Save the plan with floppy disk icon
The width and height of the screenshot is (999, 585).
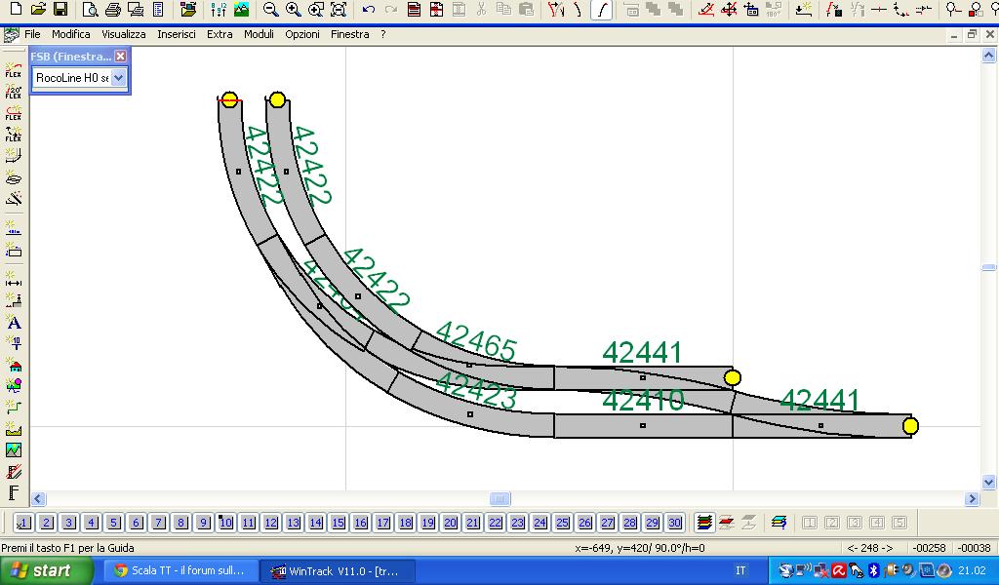pyautogui.click(x=60, y=9)
